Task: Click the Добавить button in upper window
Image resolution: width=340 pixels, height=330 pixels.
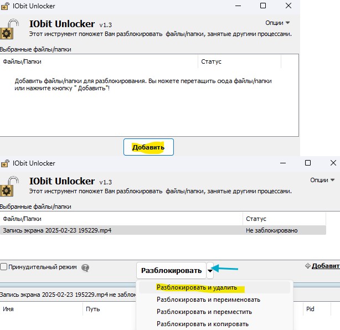Action: [148, 147]
